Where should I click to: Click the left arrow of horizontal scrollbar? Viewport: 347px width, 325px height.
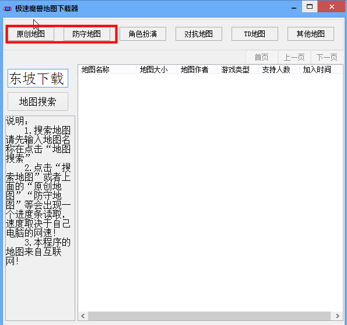[83, 316]
